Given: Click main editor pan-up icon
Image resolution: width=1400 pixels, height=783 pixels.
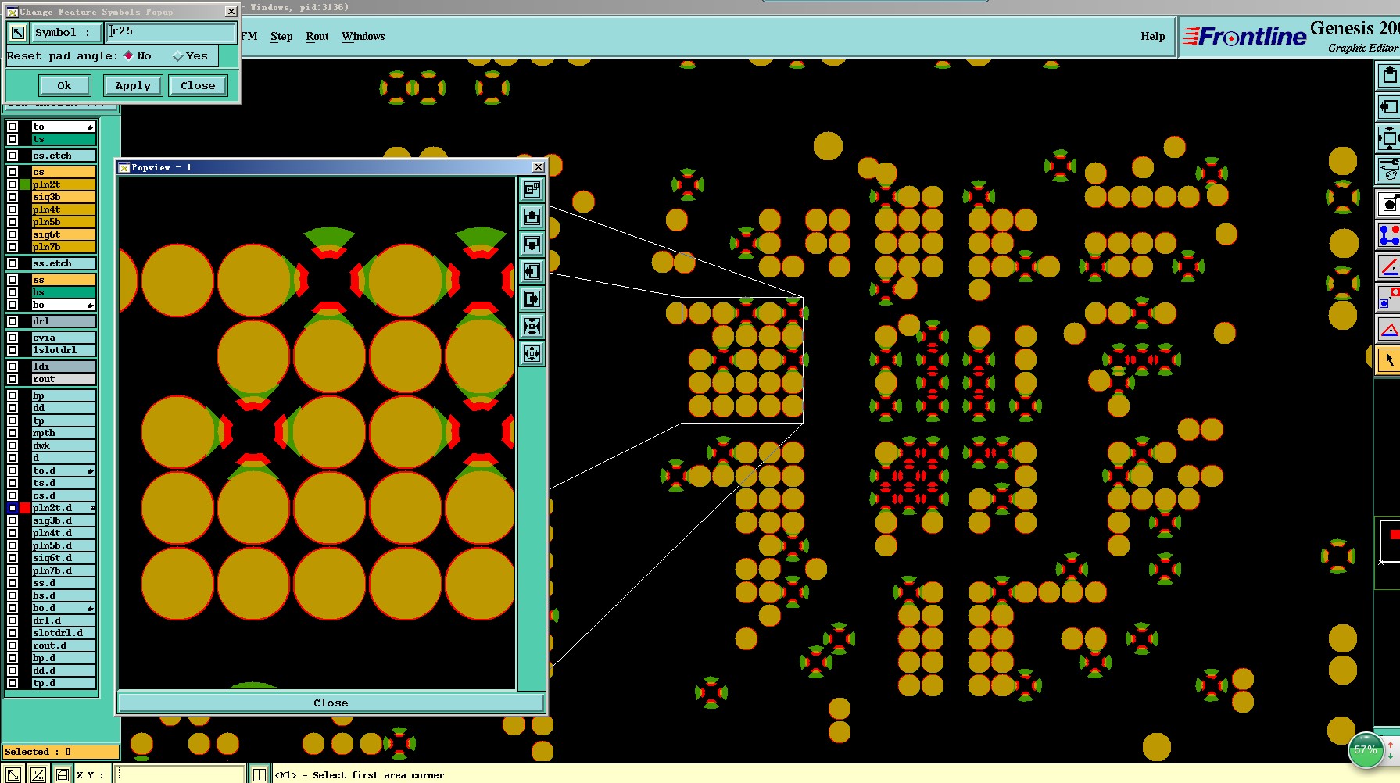Looking at the screenshot, I should click(1388, 75).
